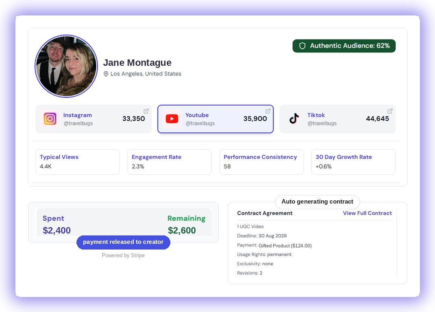Click the @travelbugs handle under Tiktok

(322, 123)
